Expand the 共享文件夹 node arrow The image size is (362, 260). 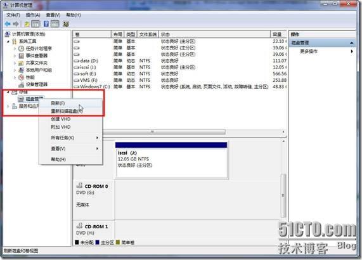[x=15, y=63]
